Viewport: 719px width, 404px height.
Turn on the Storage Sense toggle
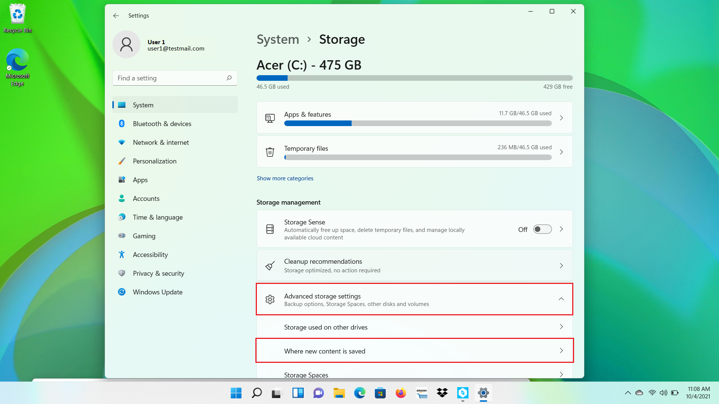(x=542, y=229)
